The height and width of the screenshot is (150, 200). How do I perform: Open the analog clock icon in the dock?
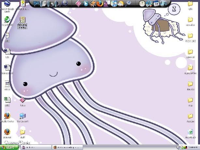point(142,4)
